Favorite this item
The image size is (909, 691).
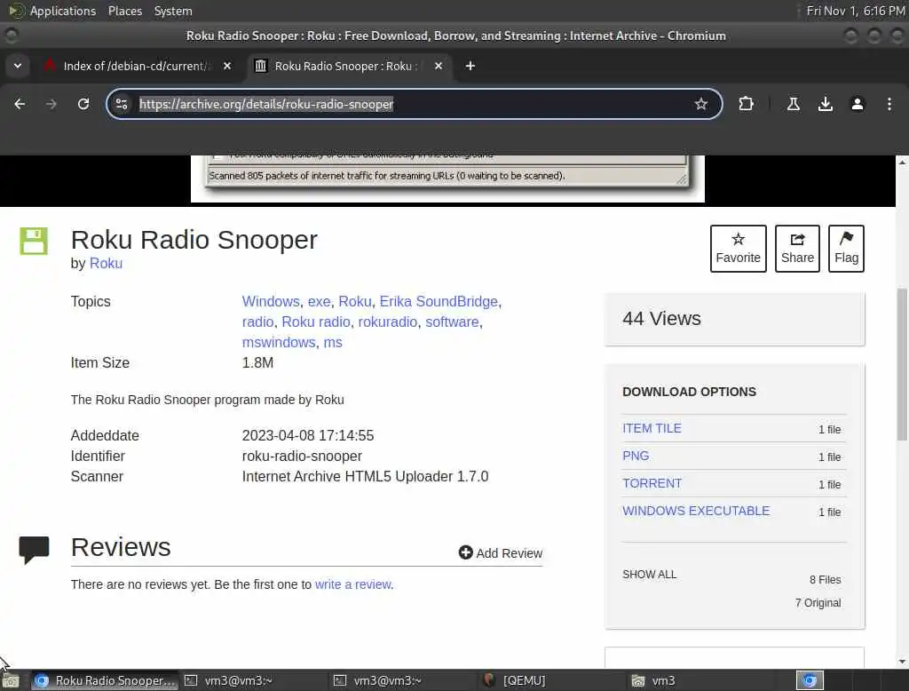tap(738, 249)
